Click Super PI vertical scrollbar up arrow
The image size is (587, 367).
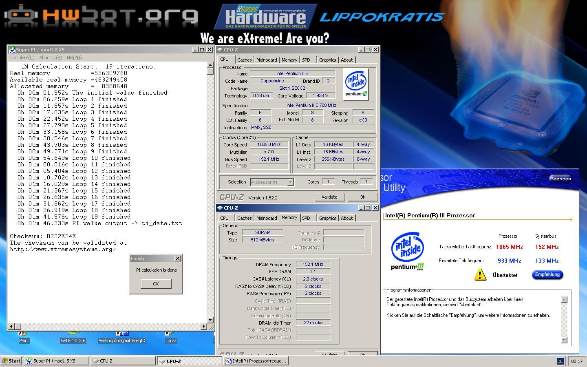pos(210,65)
